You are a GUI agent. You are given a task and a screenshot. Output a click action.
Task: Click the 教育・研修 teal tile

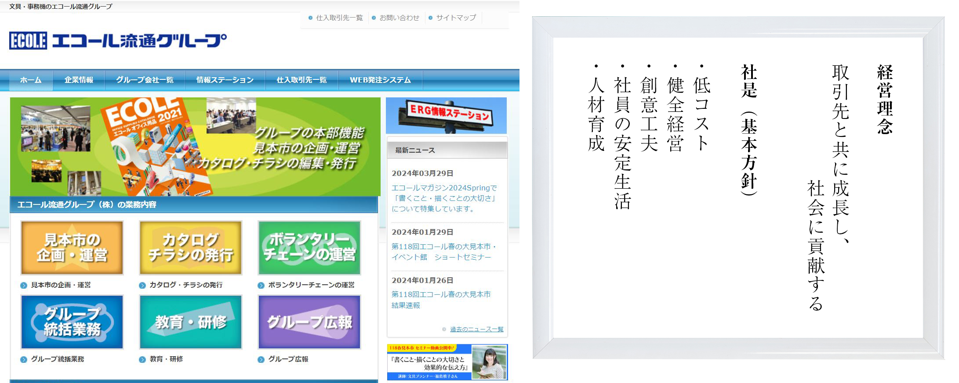tap(191, 322)
